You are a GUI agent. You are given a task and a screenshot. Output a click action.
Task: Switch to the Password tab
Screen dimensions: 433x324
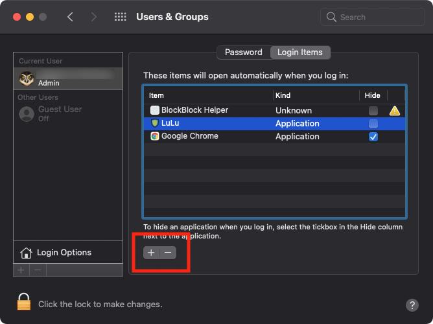pyautogui.click(x=243, y=52)
